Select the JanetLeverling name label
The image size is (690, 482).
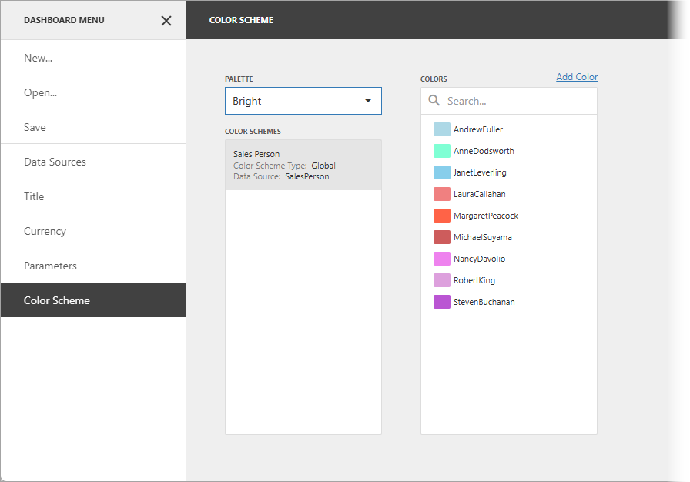pos(480,172)
